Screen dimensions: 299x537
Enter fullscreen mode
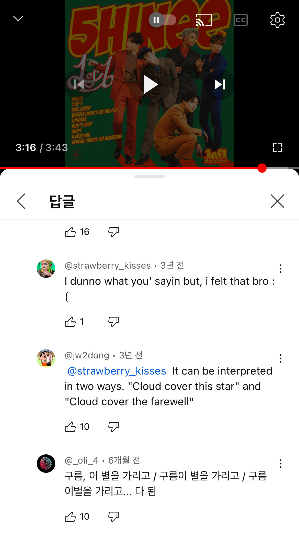[x=277, y=148]
